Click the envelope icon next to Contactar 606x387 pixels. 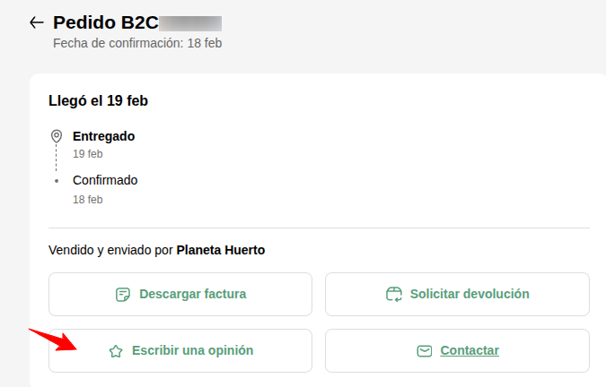tap(425, 351)
